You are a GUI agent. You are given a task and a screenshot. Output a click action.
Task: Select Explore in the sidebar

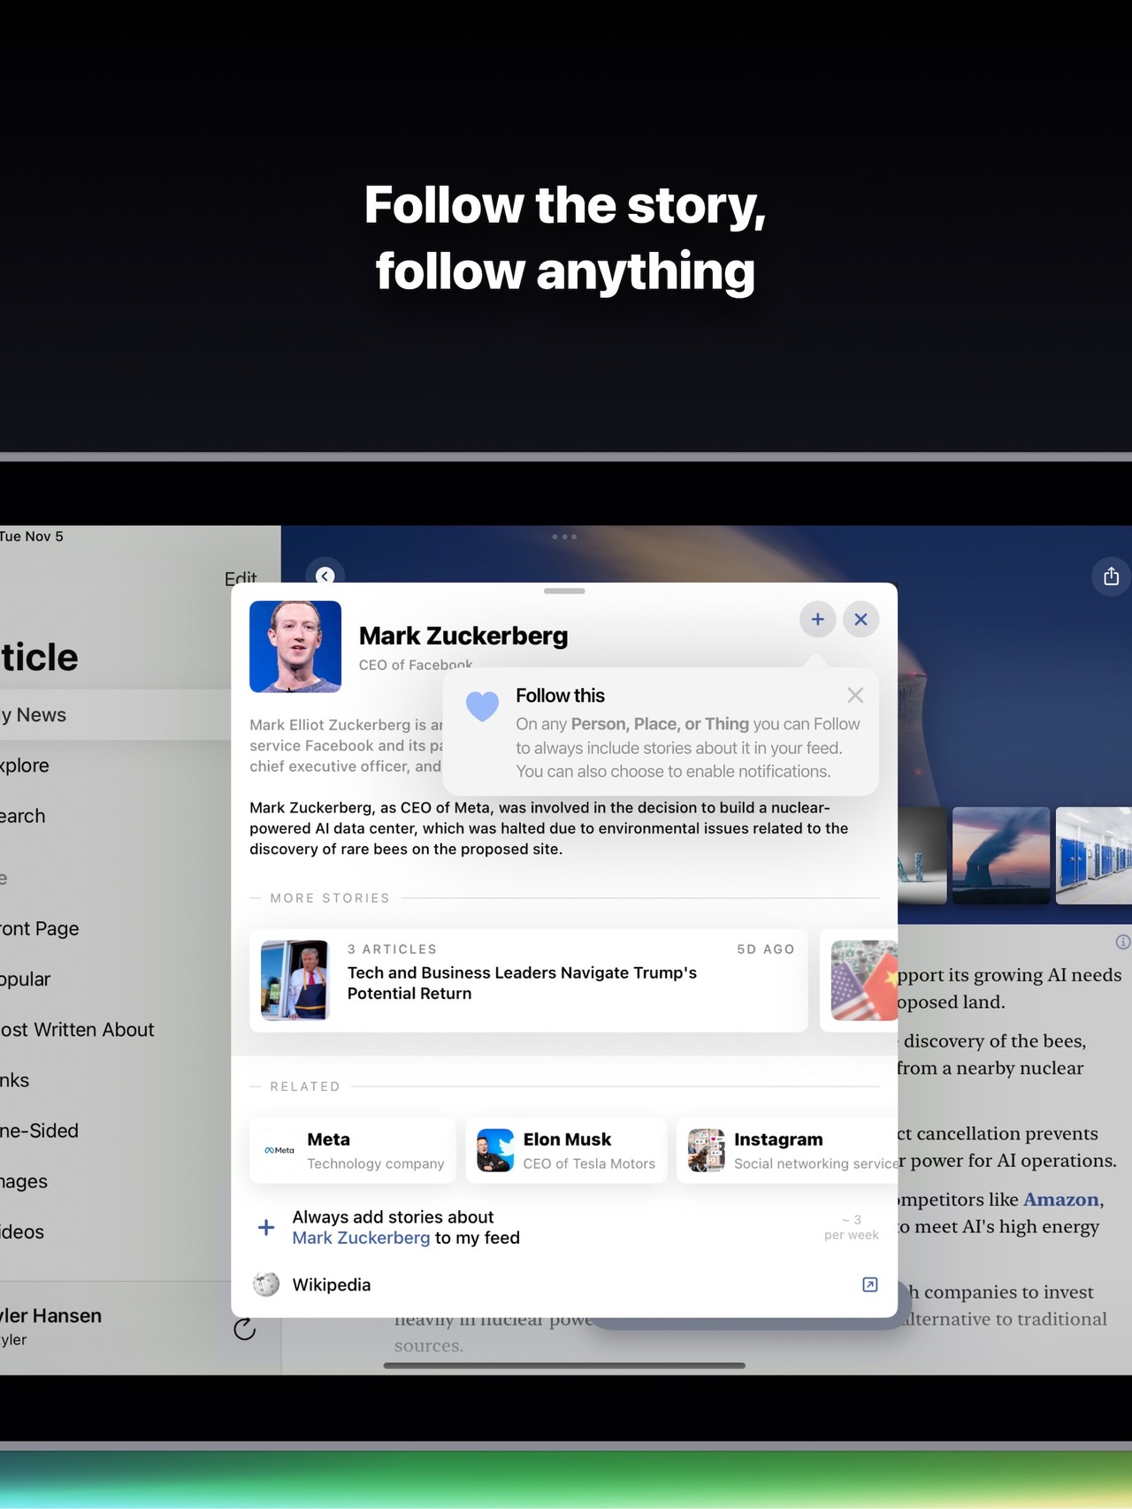click(116, 766)
